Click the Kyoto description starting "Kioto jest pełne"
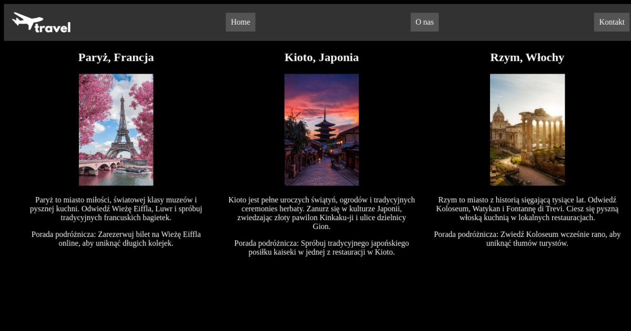This screenshot has height=331, width=631. (321, 213)
